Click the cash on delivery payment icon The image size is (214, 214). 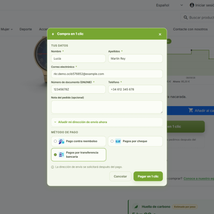click(62, 141)
